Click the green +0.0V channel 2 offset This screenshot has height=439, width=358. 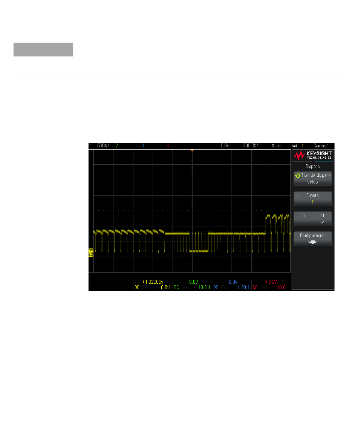(x=192, y=282)
